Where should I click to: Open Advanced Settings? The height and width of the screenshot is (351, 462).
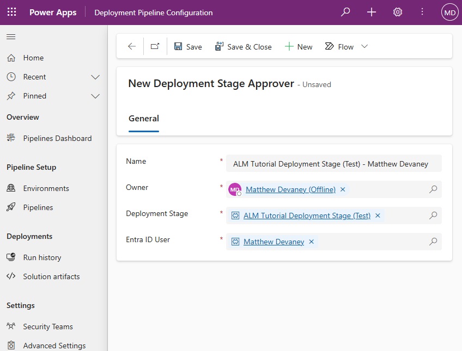tap(54, 346)
